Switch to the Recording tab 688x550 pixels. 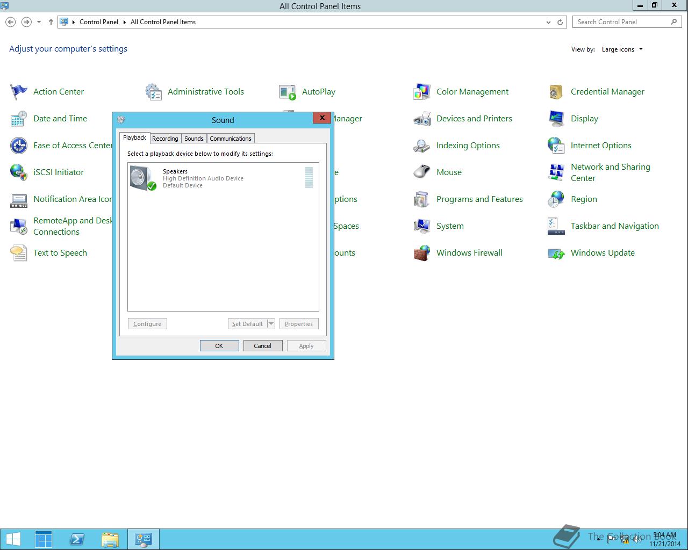tap(165, 139)
